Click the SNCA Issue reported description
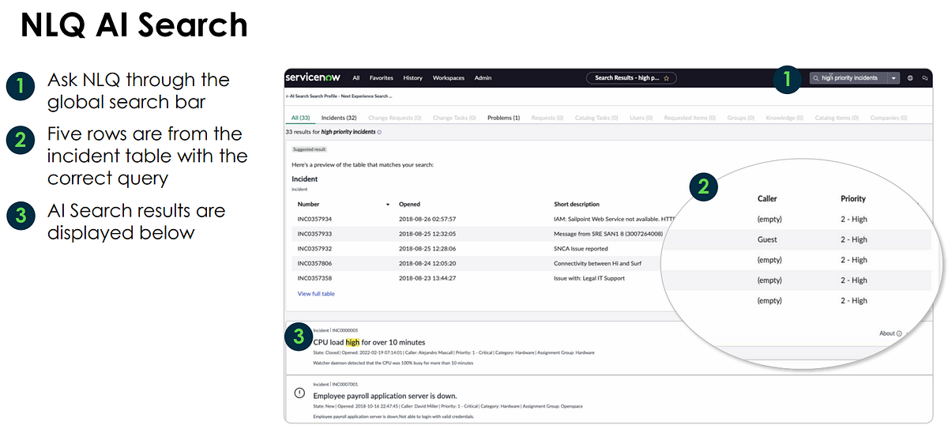The width and height of the screenshot is (948, 440). click(581, 249)
